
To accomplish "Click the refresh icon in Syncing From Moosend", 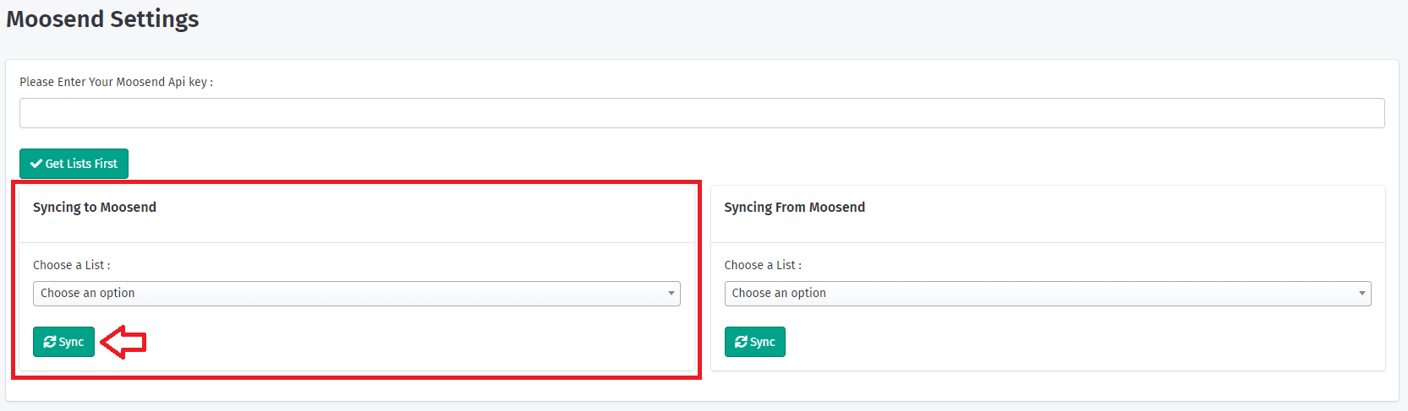I will coord(741,342).
